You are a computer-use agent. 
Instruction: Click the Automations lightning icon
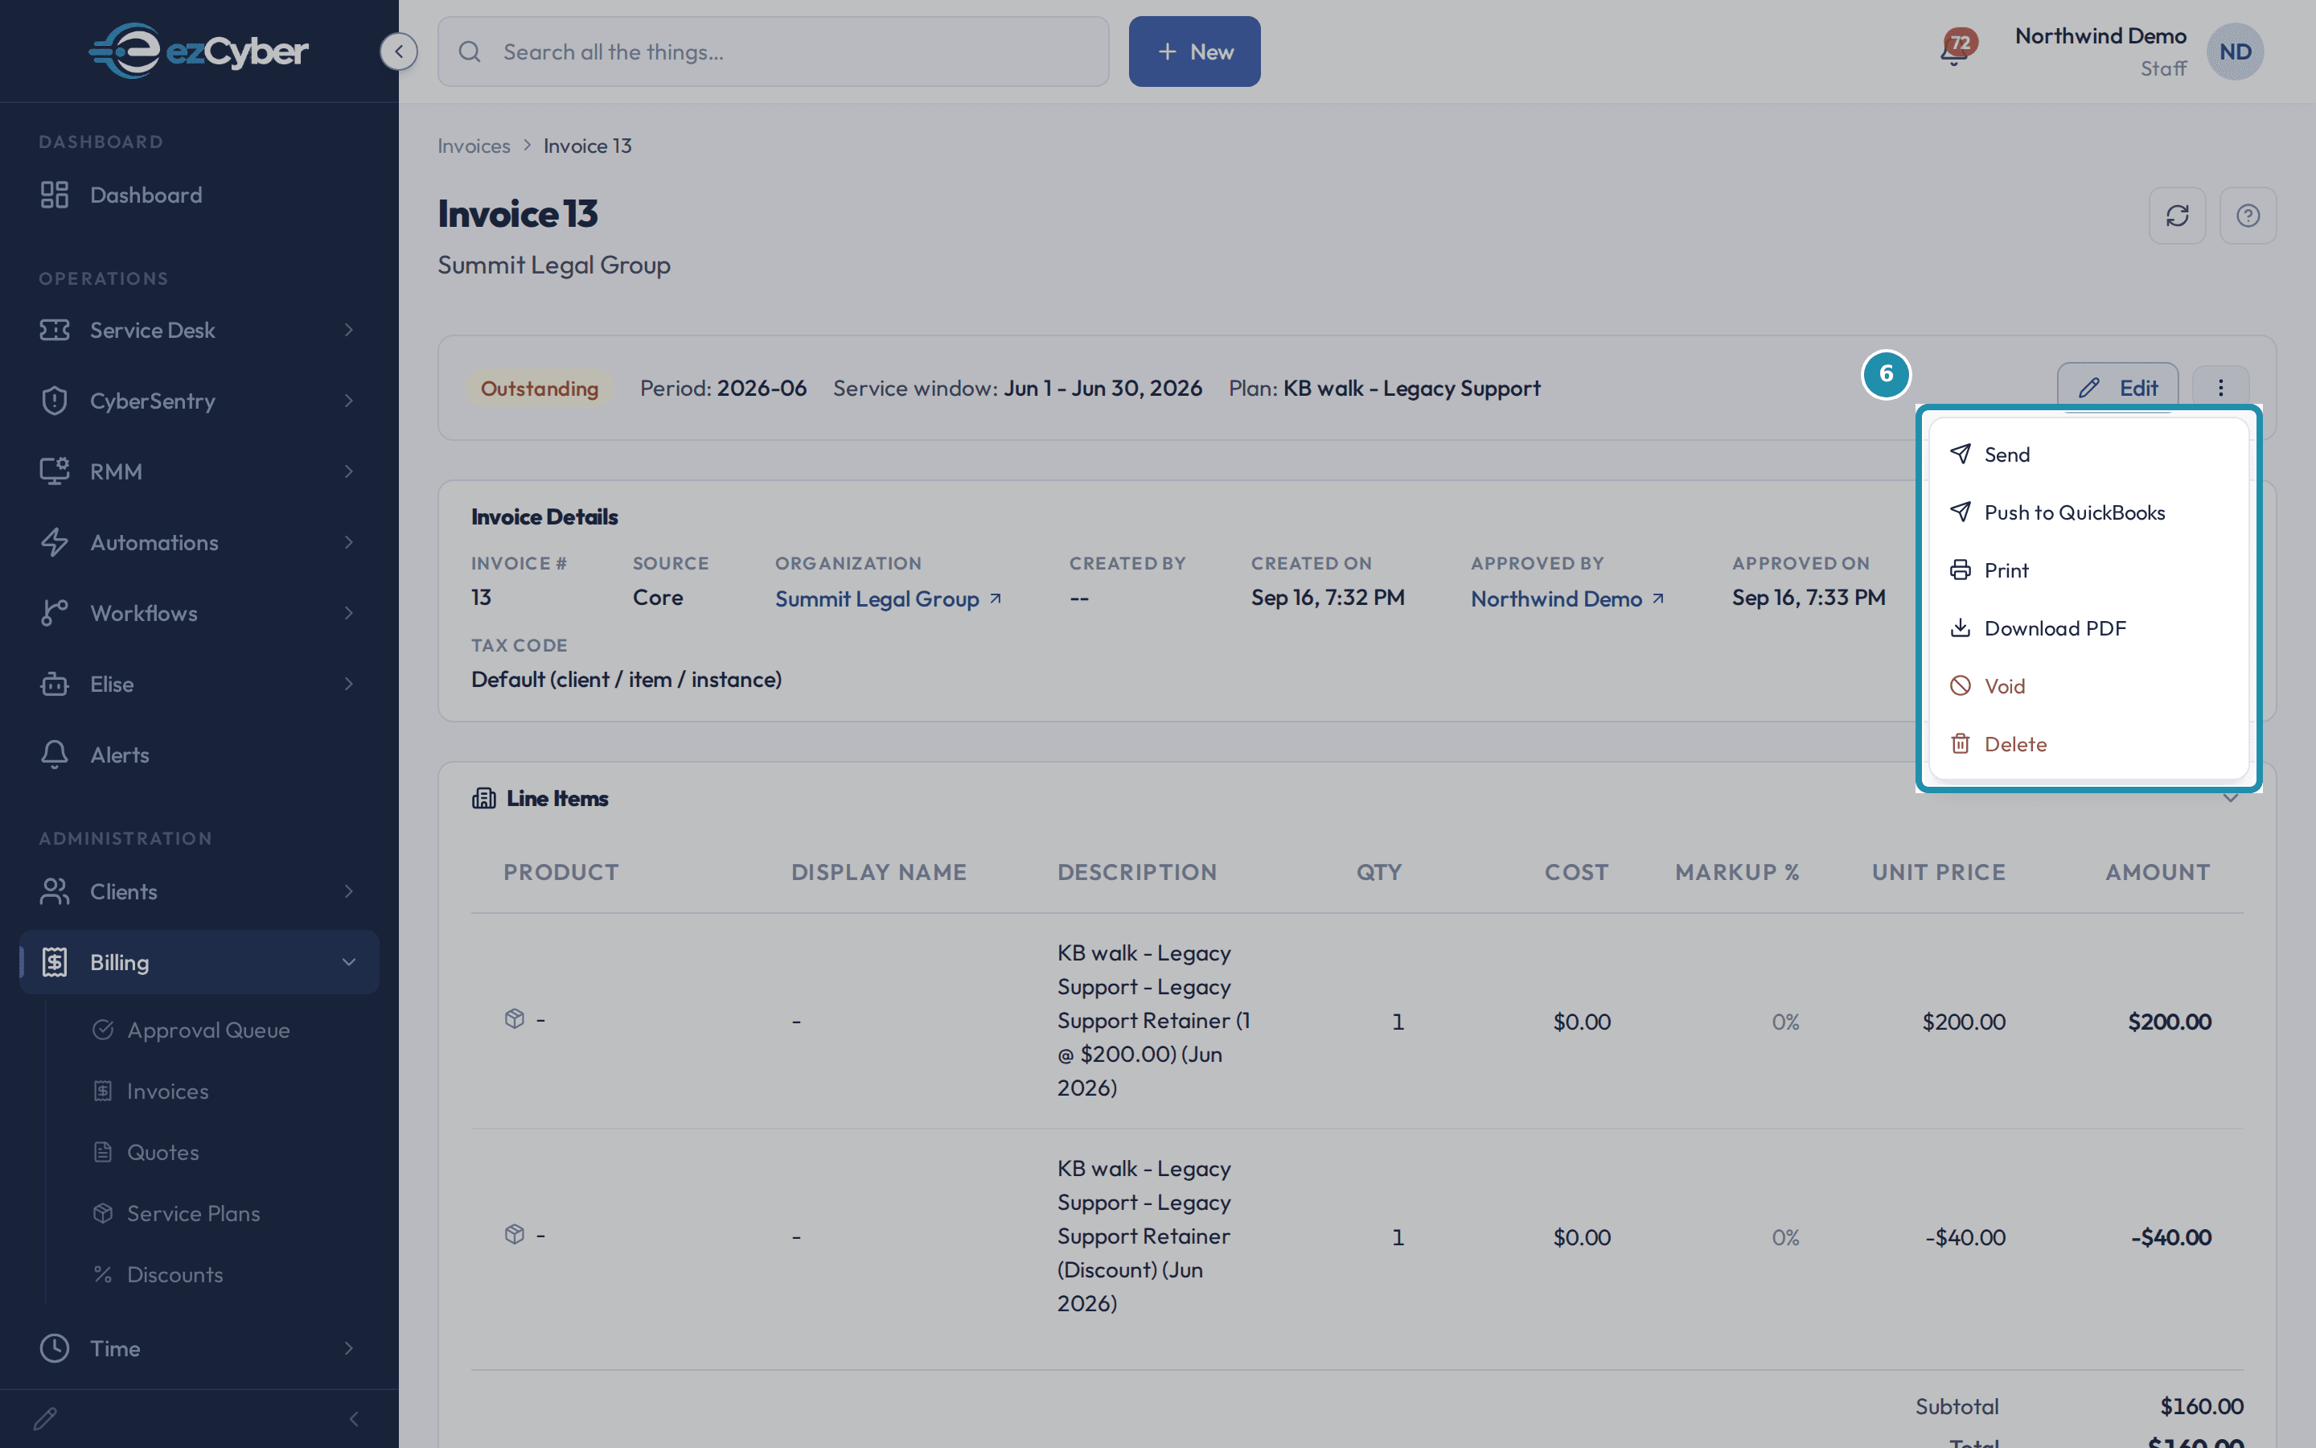pos(55,542)
